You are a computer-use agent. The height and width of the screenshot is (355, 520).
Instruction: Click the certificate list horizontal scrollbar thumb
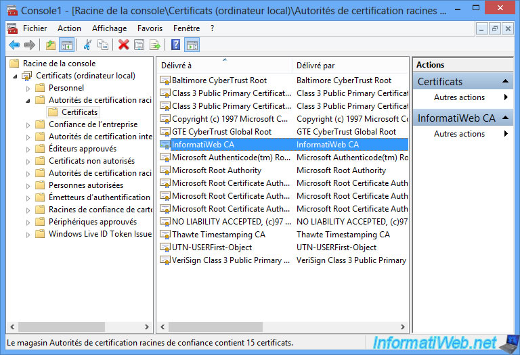click(215, 327)
